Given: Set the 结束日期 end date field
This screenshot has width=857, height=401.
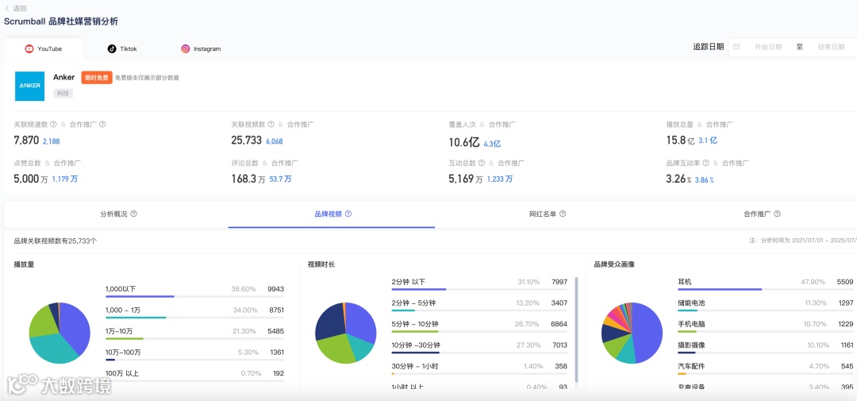Looking at the screenshot, I should click(831, 47).
